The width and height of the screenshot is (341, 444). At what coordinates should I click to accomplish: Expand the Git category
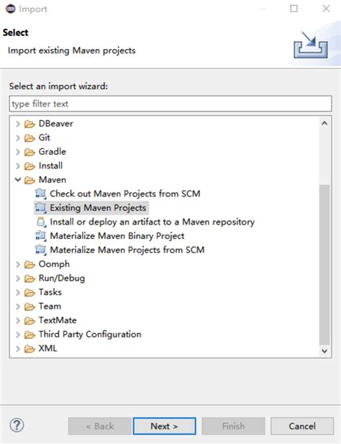[x=18, y=138]
